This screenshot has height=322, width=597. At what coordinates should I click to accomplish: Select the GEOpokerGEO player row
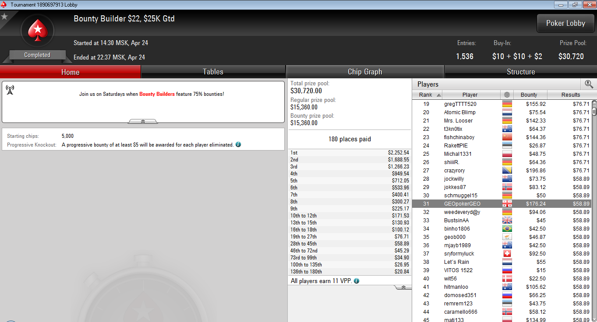(x=501, y=204)
